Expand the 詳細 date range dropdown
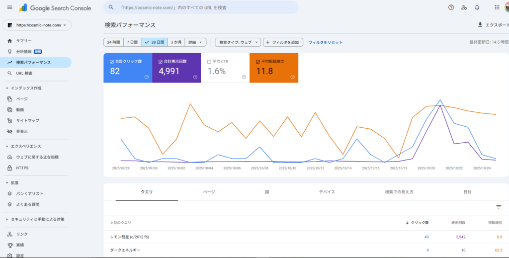 click(195, 42)
